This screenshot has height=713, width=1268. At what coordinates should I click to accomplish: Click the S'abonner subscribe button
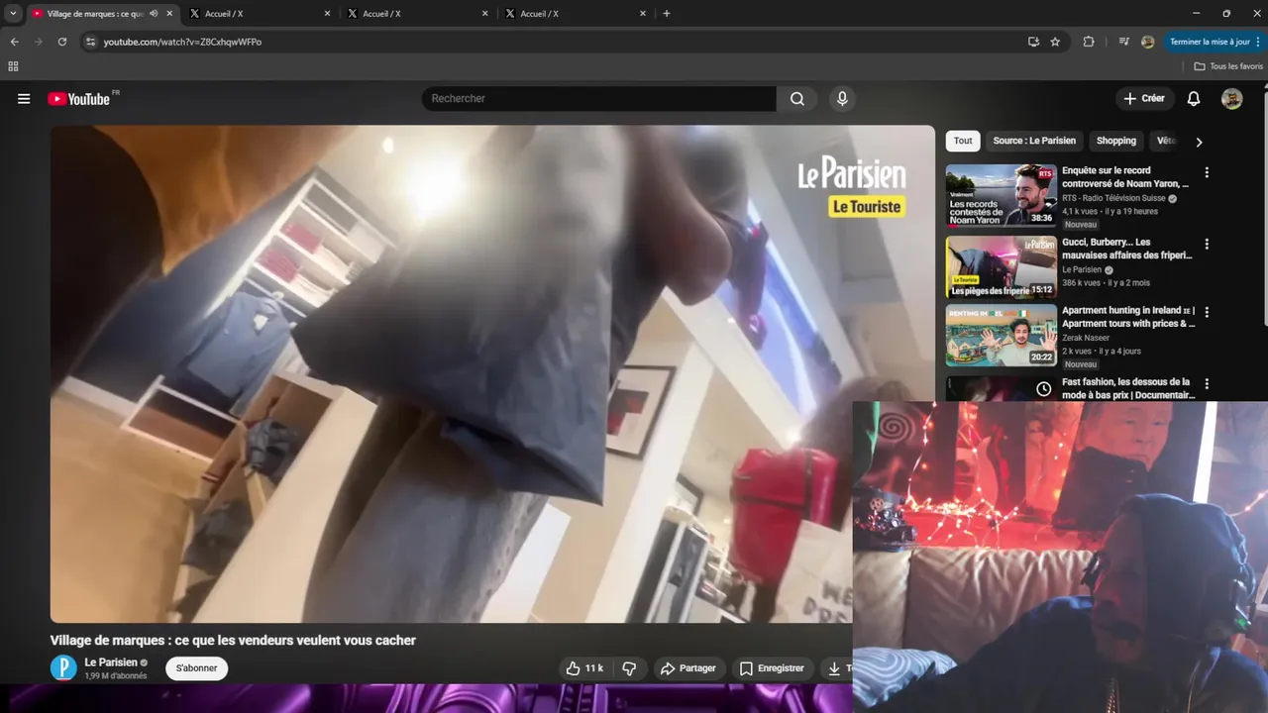coord(196,668)
